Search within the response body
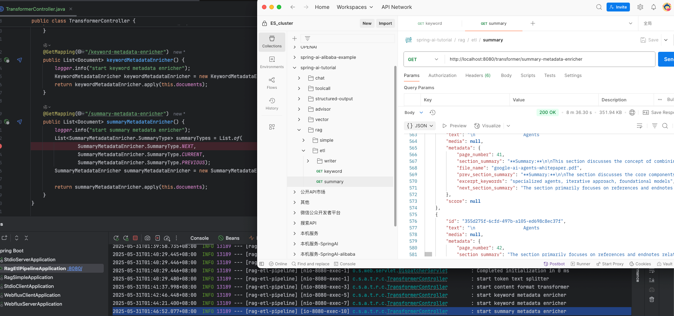674x316 pixels. [x=665, y=126]
